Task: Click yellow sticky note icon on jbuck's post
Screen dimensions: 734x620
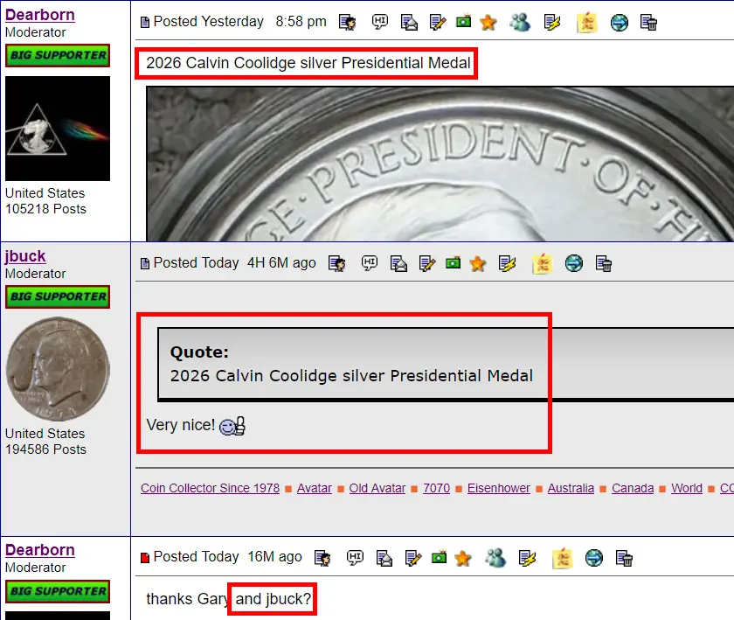Action: pos(542,264)
